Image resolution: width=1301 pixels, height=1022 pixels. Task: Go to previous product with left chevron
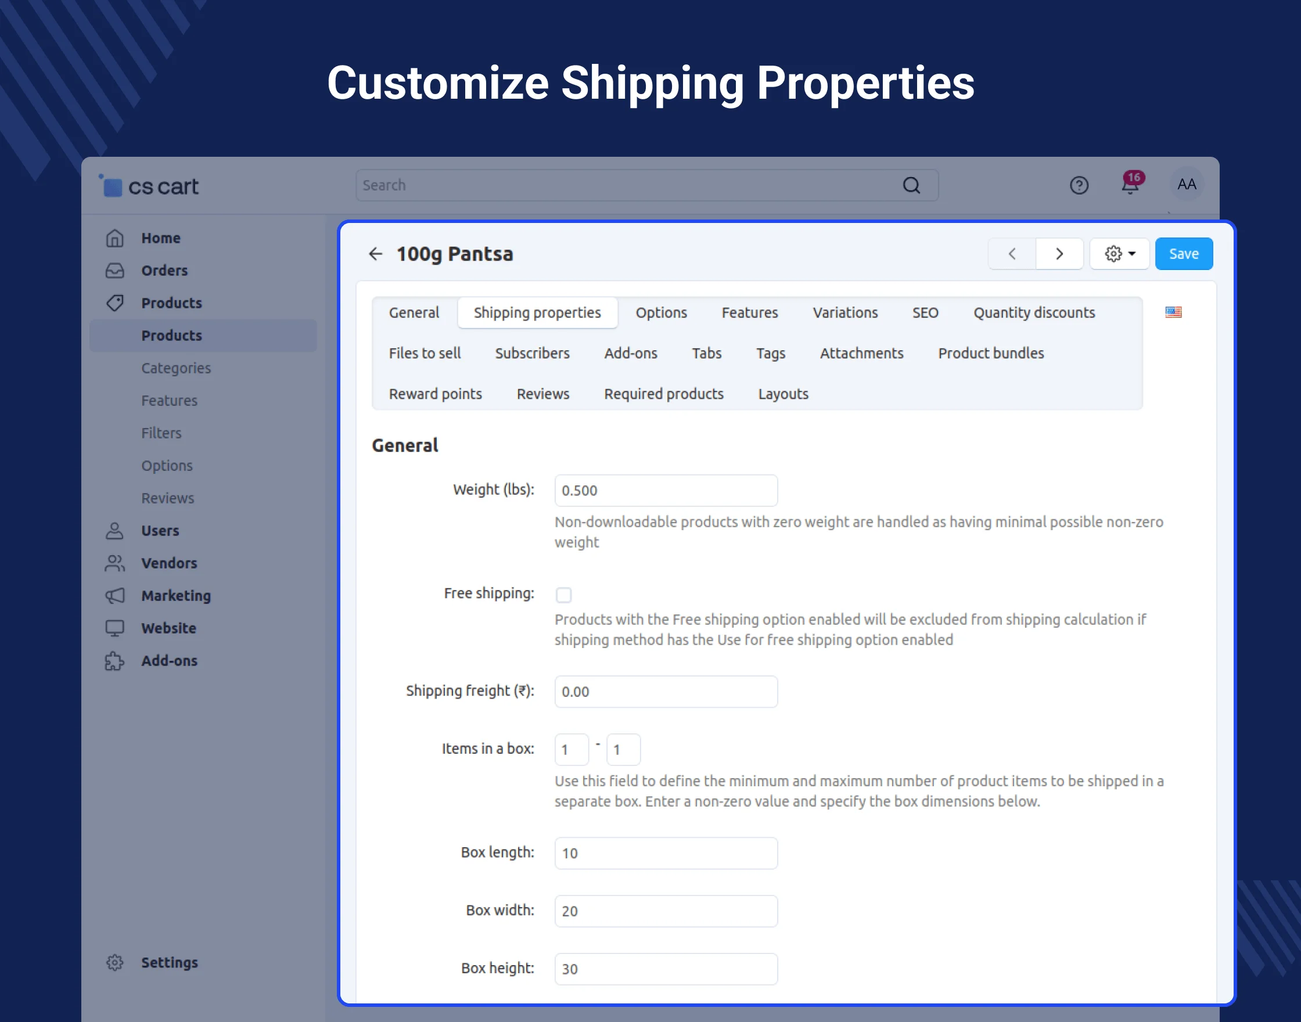[x=1012, y=254]
